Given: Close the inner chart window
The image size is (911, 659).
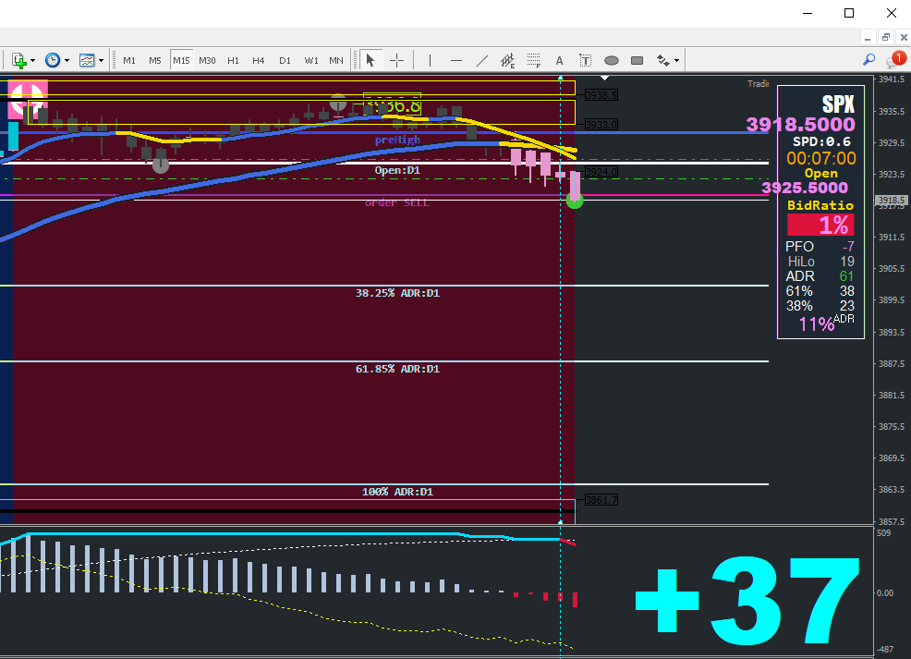Looking at the screenshot, I should (904, 38).
